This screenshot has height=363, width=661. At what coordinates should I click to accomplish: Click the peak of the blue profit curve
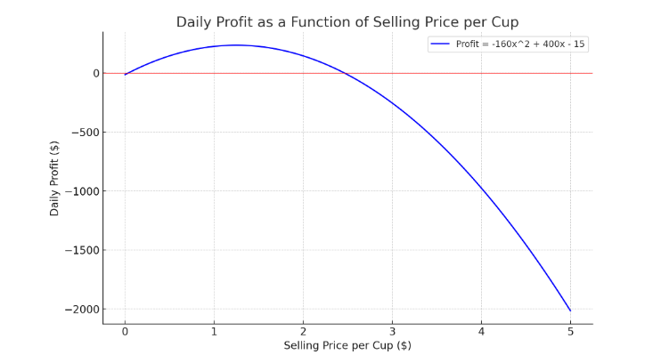(236, 45)
